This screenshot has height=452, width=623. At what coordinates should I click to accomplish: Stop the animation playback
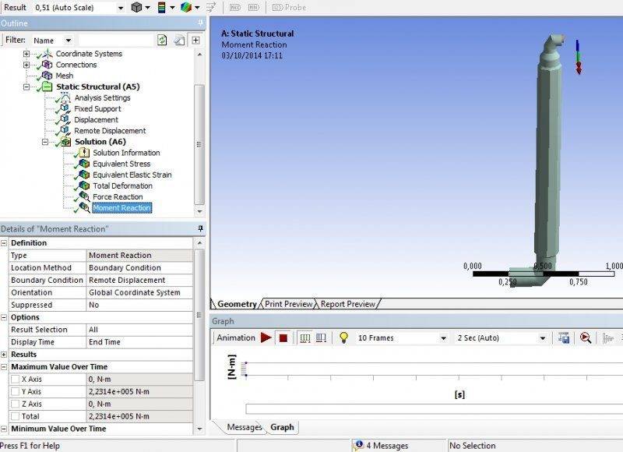click(x=283, y=338)
